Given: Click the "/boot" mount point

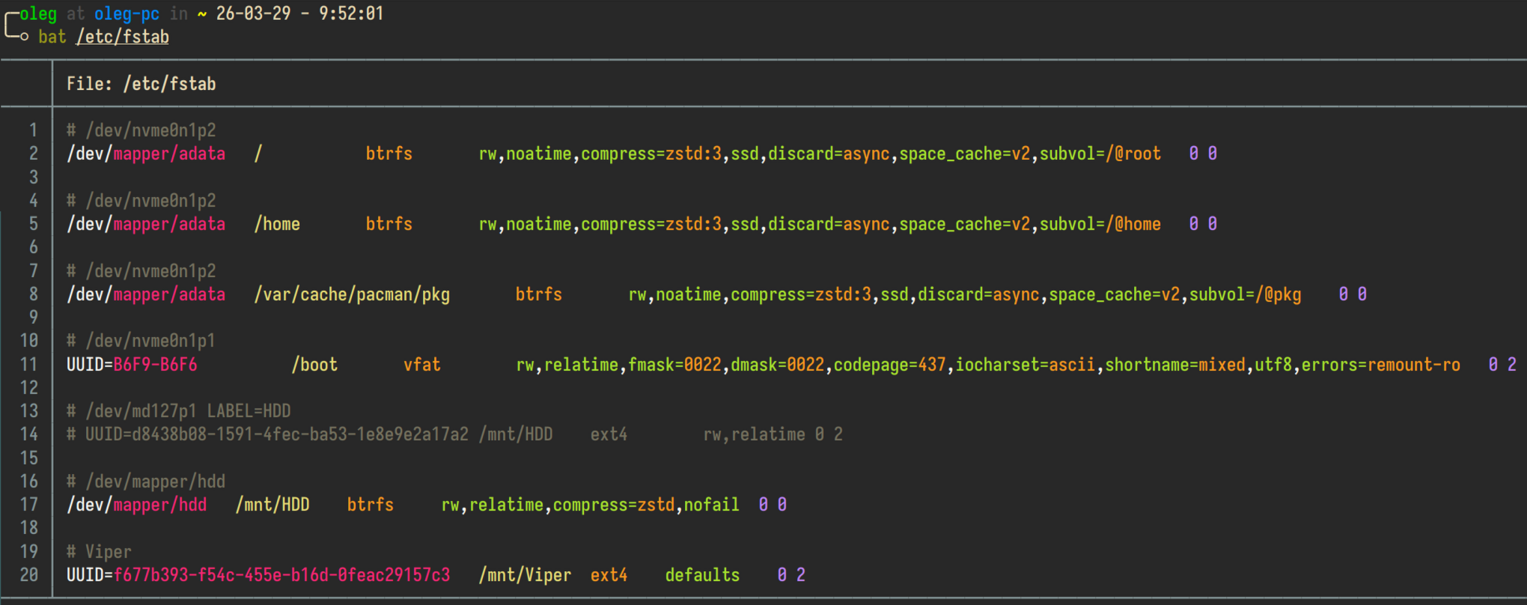Looking at the screenshot, I should coord(314,365).
